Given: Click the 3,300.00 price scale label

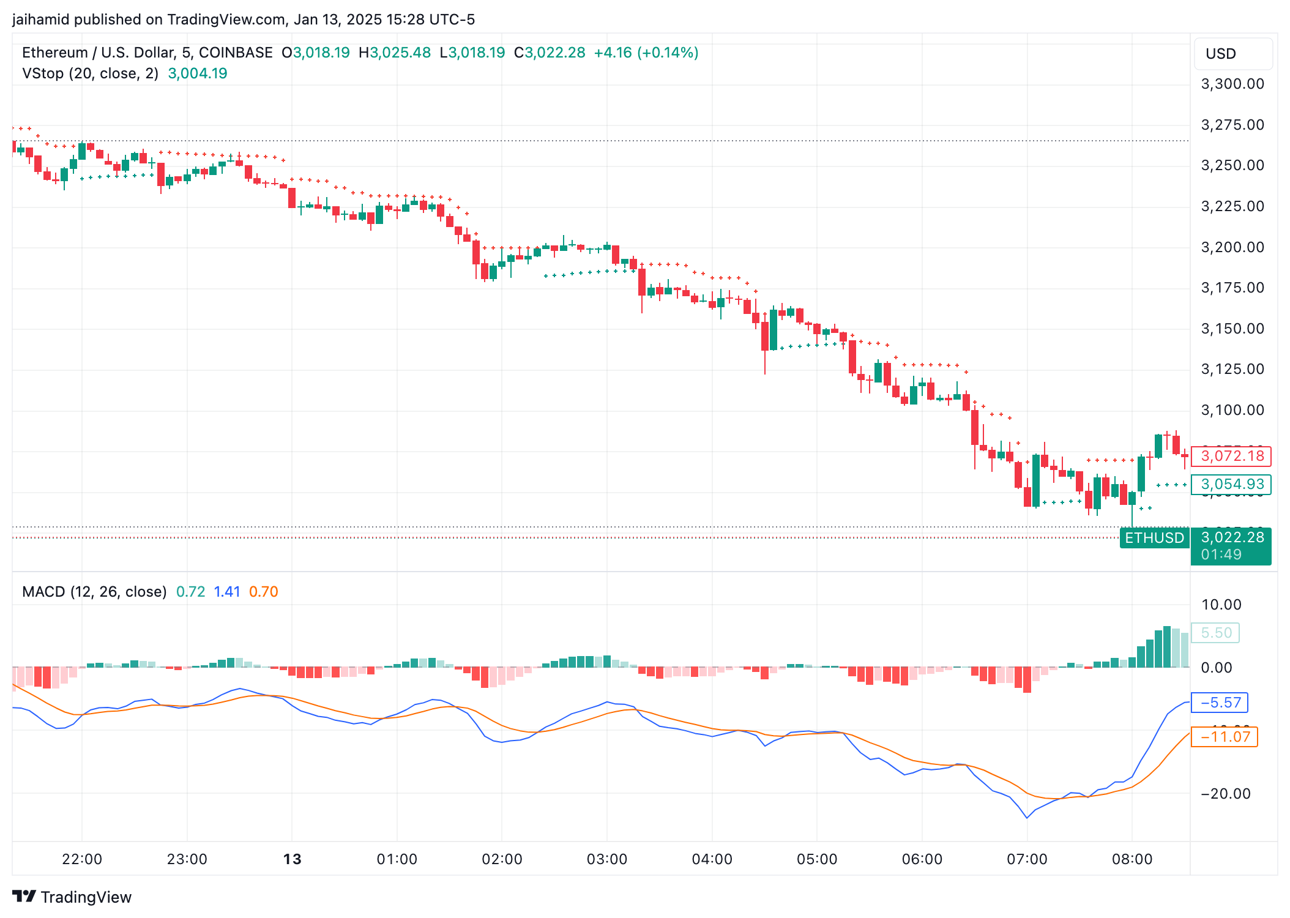Looking at the screenshot, I should click(1232, 84).
